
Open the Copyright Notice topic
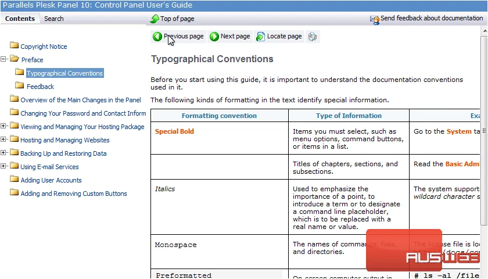coord(44,46)
